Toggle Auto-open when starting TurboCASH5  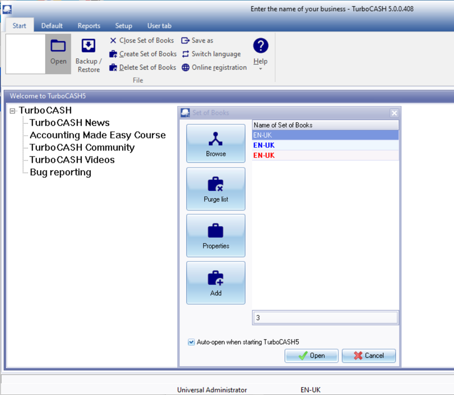click(191, 342)
